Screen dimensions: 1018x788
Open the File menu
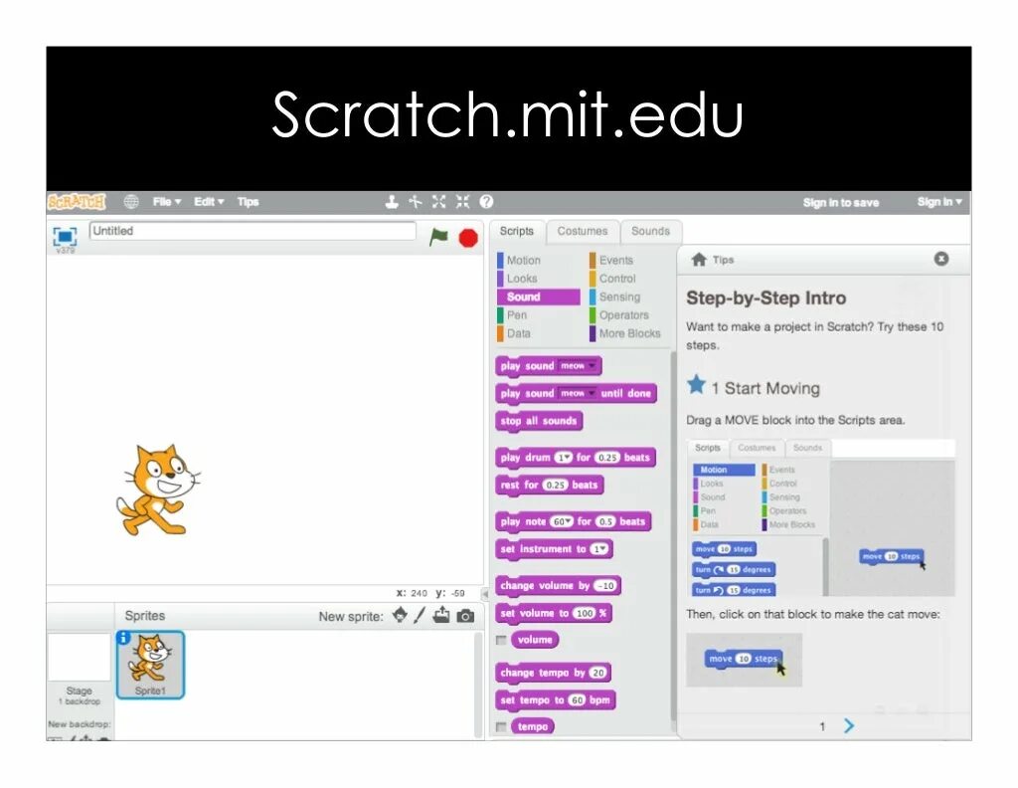coord(167,202)
